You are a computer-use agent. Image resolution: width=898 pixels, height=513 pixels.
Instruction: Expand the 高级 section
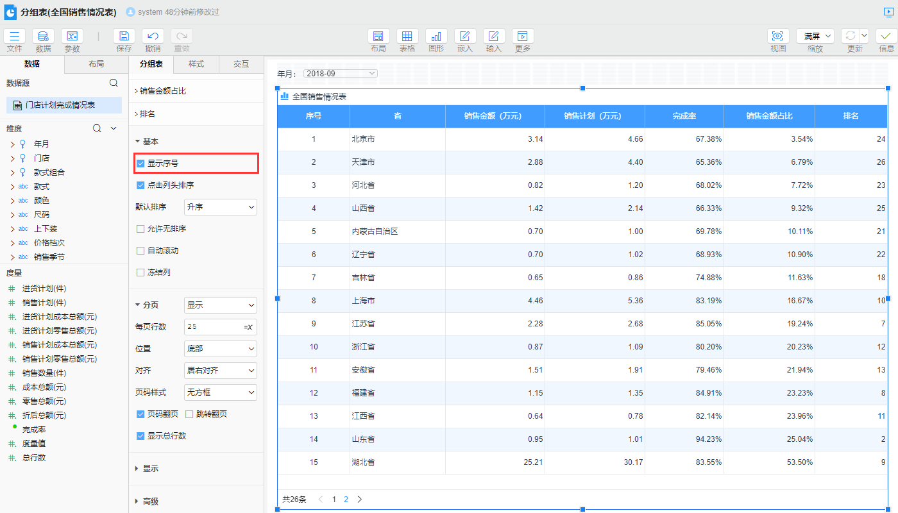pyautogui.click(x=150, y=501)
